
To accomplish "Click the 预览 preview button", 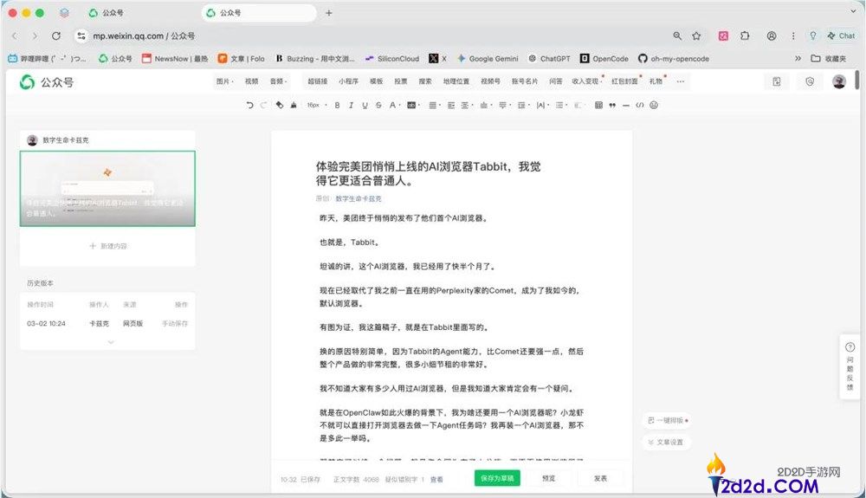I will [548, 478].
